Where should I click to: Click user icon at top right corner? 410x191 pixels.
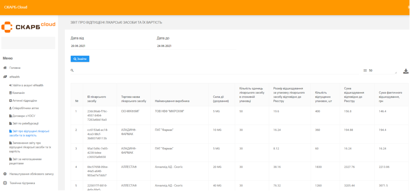[x=408, y=7]
